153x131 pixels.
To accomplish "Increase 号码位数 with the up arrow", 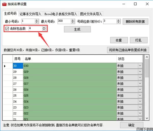I will [x=118, y=20].
